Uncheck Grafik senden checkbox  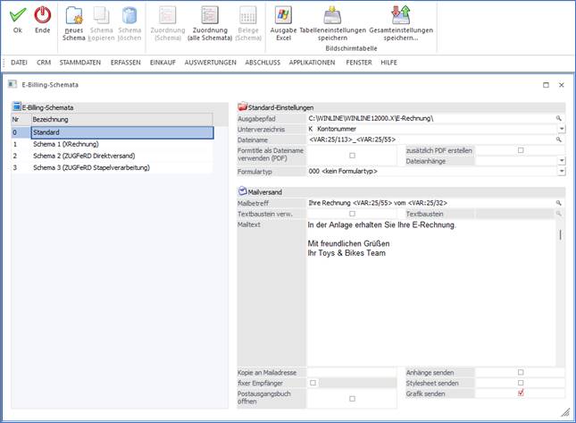[x=521, y=393]
